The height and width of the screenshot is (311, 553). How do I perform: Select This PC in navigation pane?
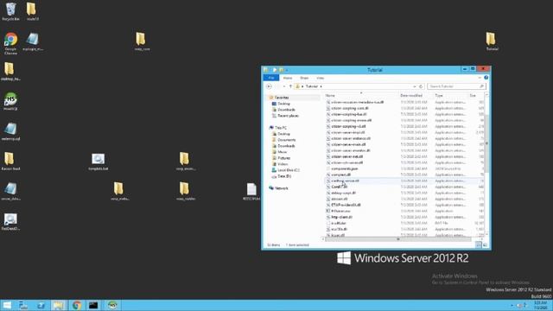(x=278, y=128)
